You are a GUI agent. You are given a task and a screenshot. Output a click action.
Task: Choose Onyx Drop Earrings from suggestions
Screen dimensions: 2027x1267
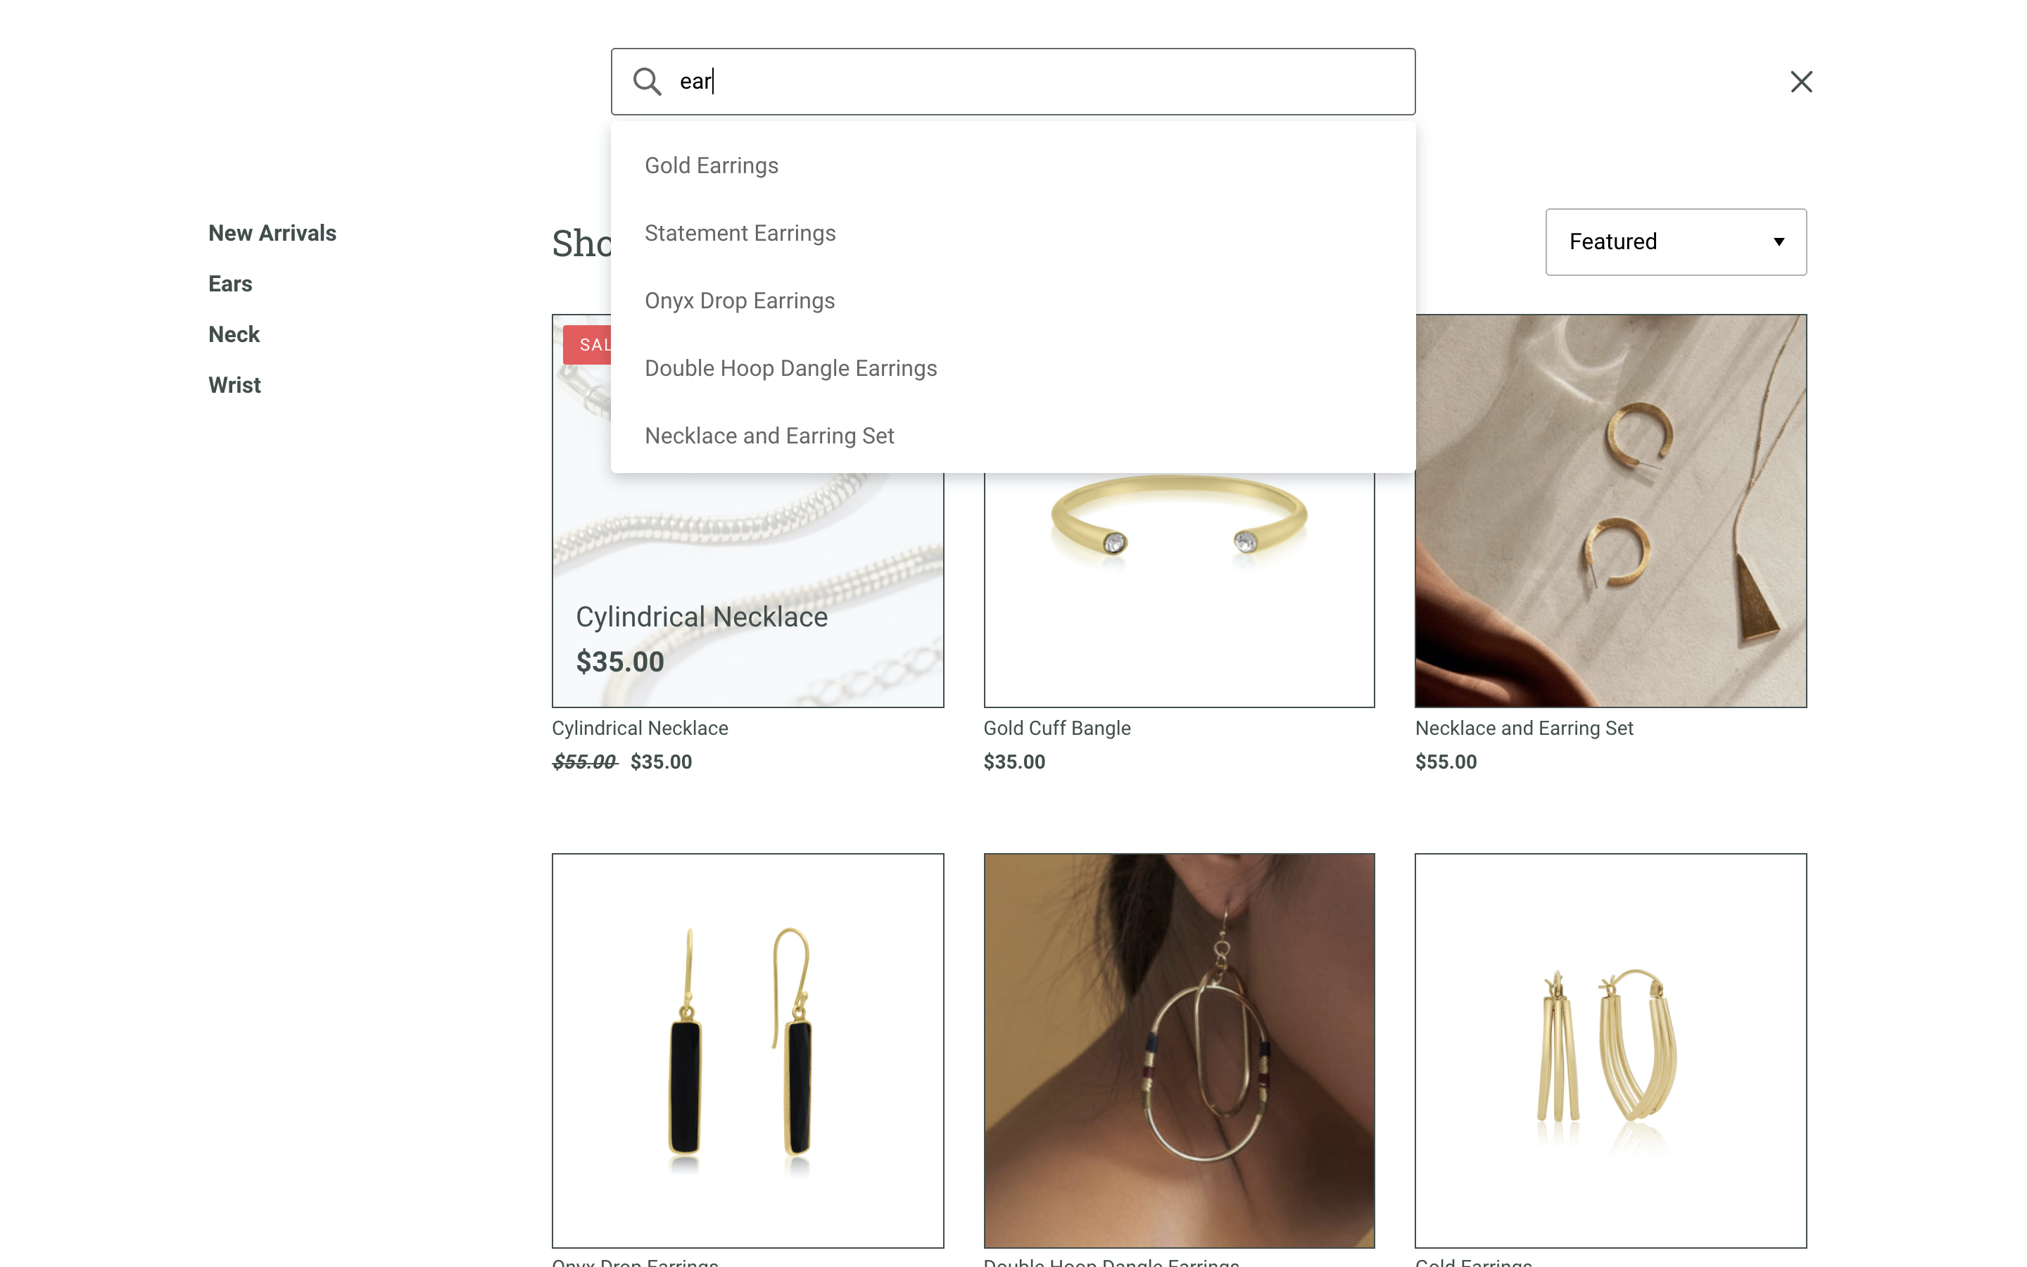tap(739, 300)
